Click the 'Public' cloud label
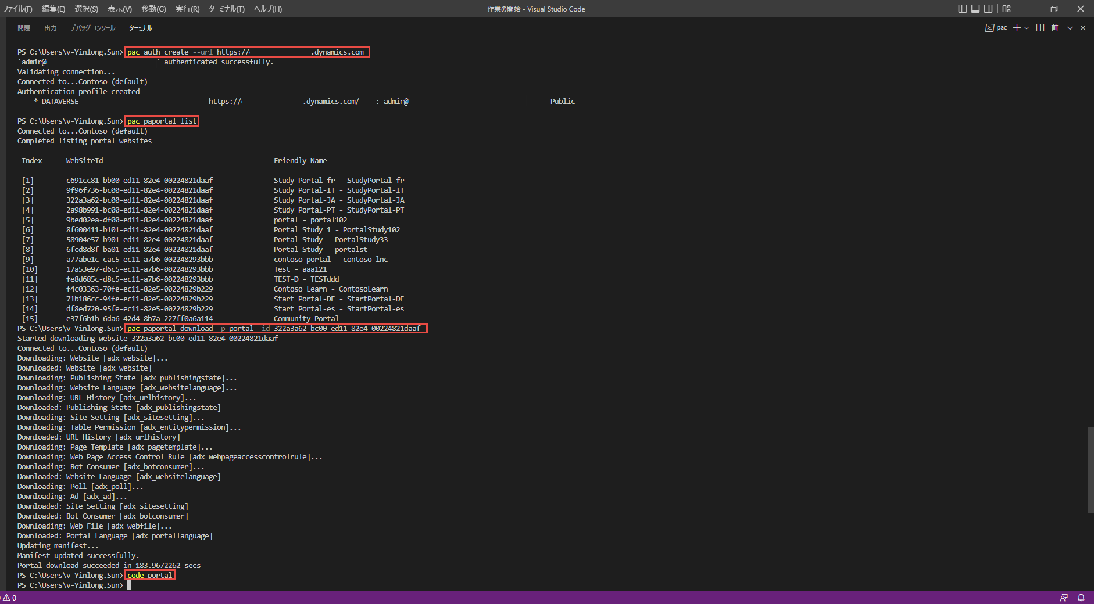Image resolution: width=1094 pixels, height=604 pixels. coord(563,102)
